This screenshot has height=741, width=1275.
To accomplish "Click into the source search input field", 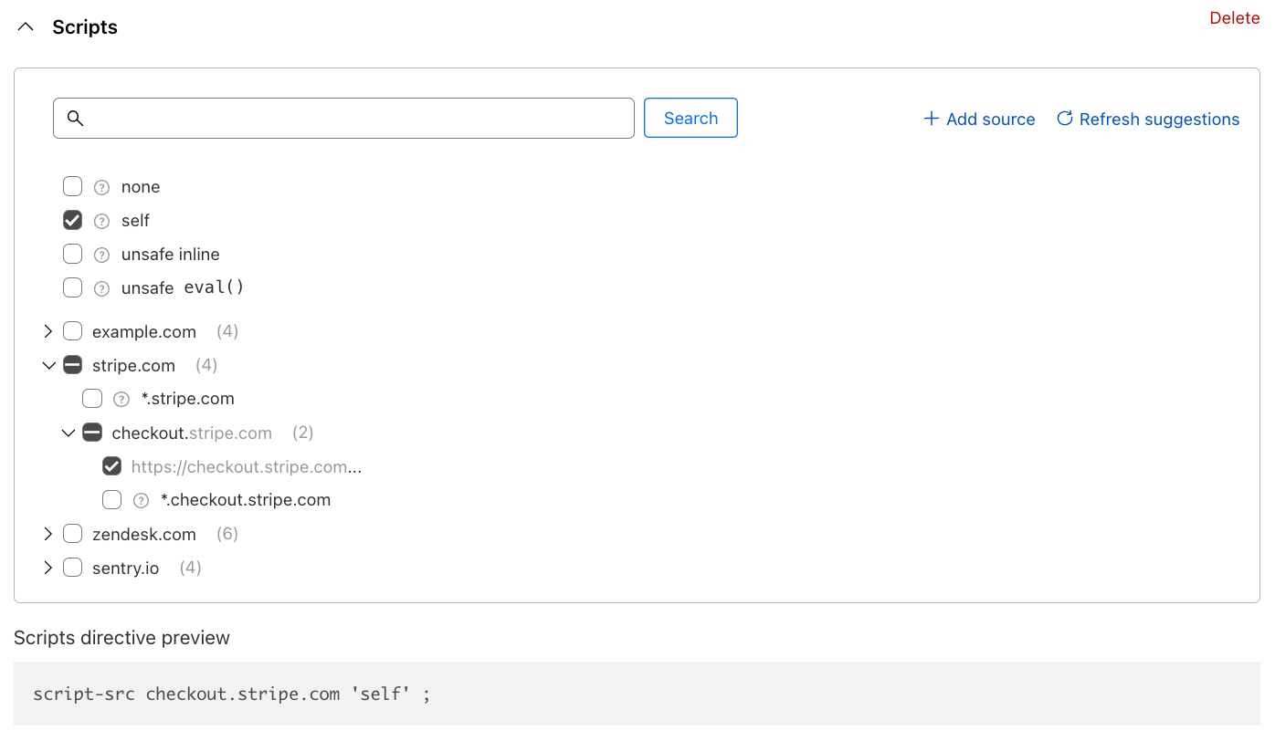I will [x=343, y=119].
